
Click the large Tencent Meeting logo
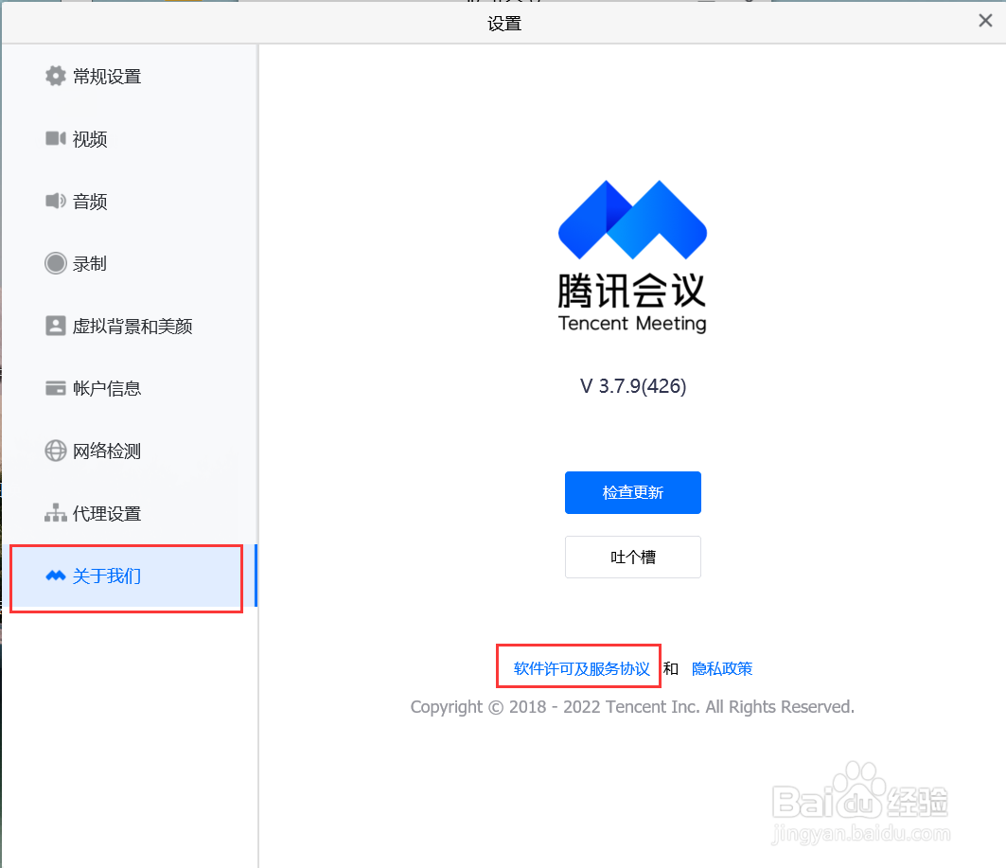coord(632,220)
